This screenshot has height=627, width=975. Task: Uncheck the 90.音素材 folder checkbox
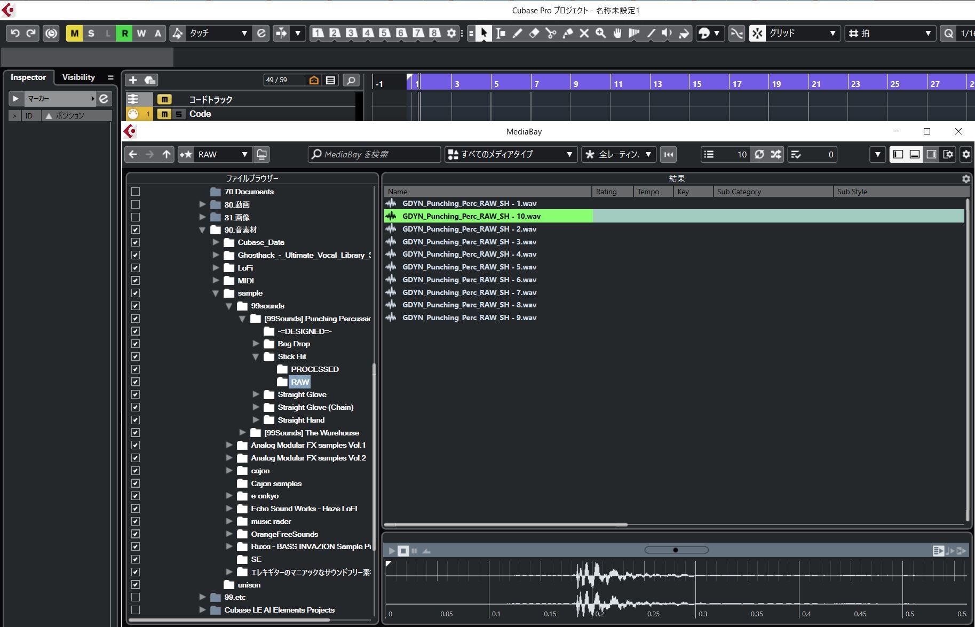tap(135, 230)
